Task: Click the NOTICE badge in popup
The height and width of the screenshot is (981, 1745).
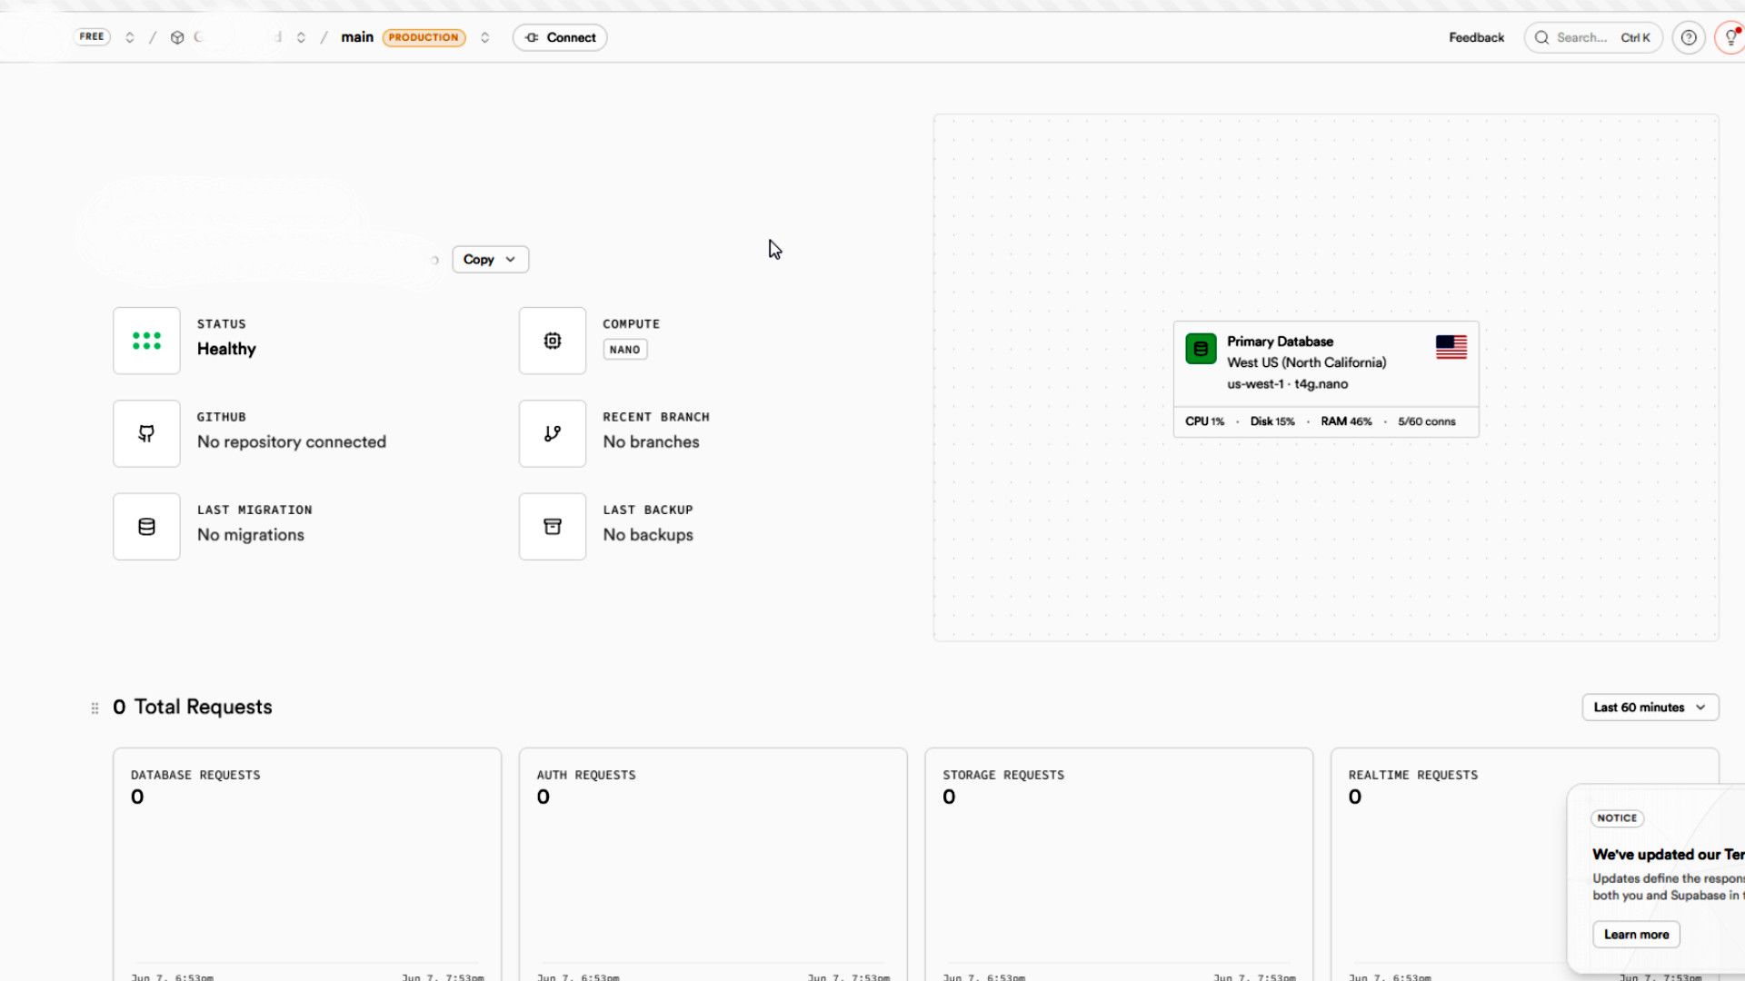Action: (x=1617, y=818)
